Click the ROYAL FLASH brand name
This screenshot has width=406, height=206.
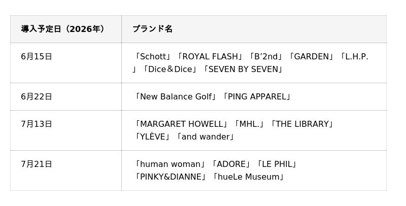click(210, 56)
